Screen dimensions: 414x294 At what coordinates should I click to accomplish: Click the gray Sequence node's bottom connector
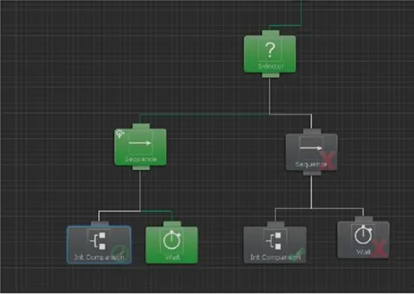tap(312, 173)
